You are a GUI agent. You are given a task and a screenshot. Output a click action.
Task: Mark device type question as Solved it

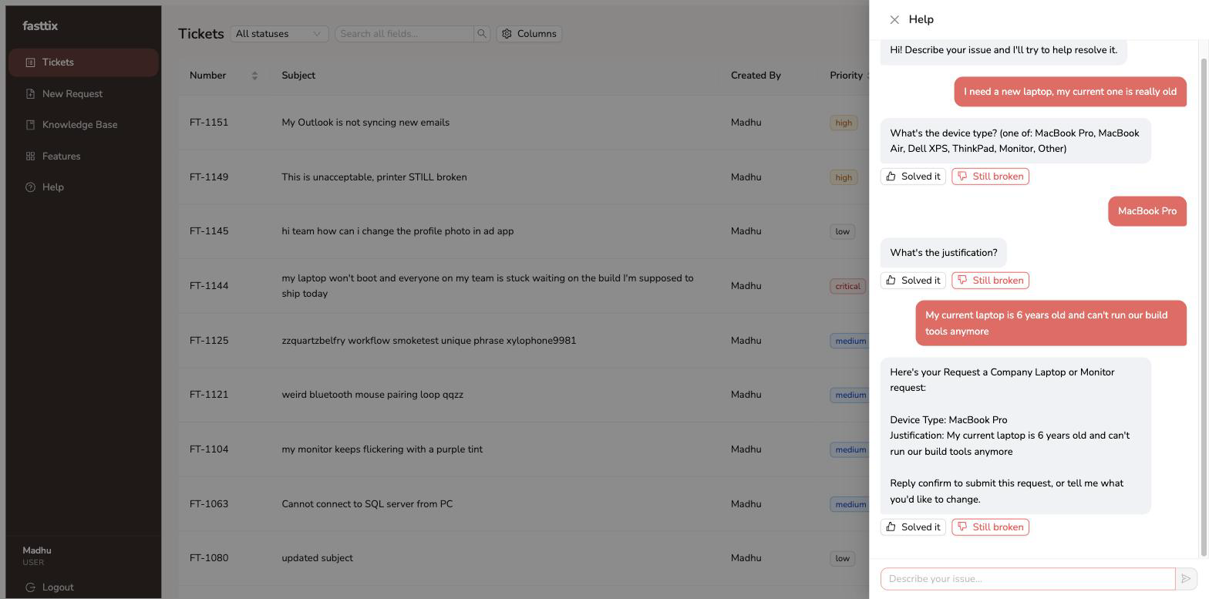[x=913, y=177]
